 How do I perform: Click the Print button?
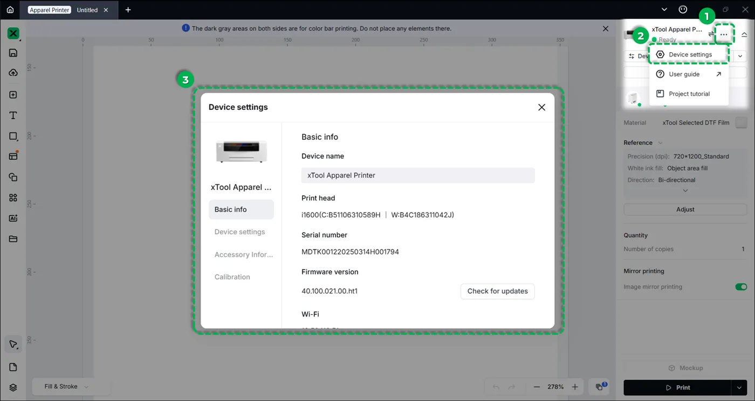coord(678,388)
